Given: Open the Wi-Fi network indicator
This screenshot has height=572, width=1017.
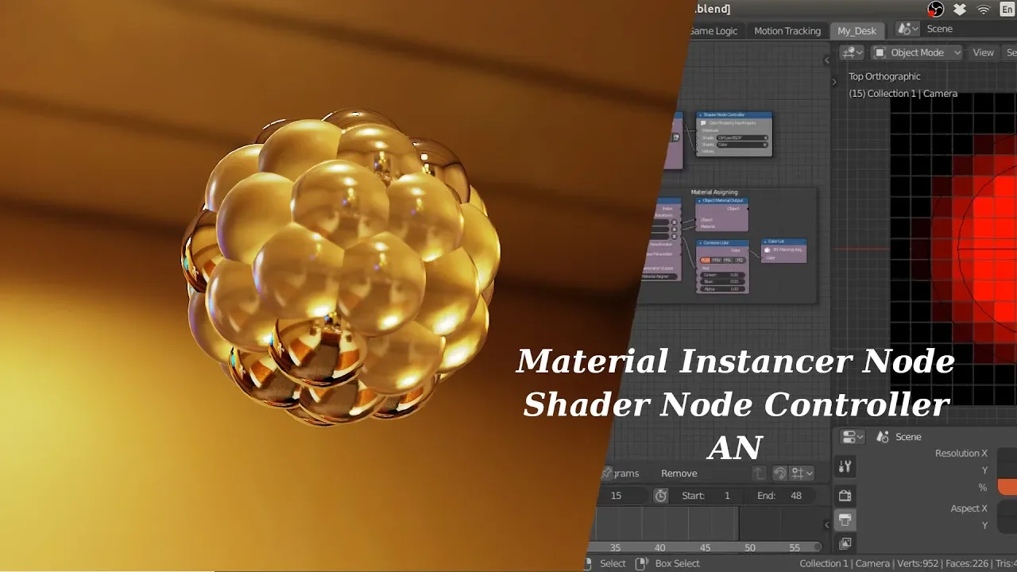Looking at the screenshot, I should pos(984,10).
